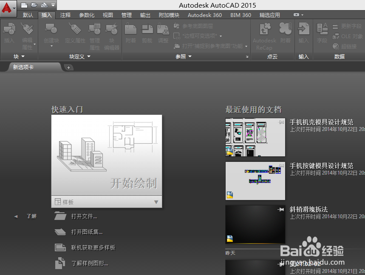Open the 视图 ribbon tab
The height and width of the screenshot is (275, 365).
(108, 15)
